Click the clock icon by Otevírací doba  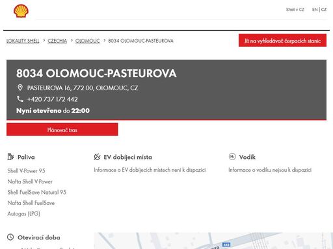point(10,237)
